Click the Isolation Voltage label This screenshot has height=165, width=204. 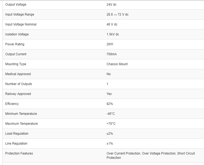(17, 34)
